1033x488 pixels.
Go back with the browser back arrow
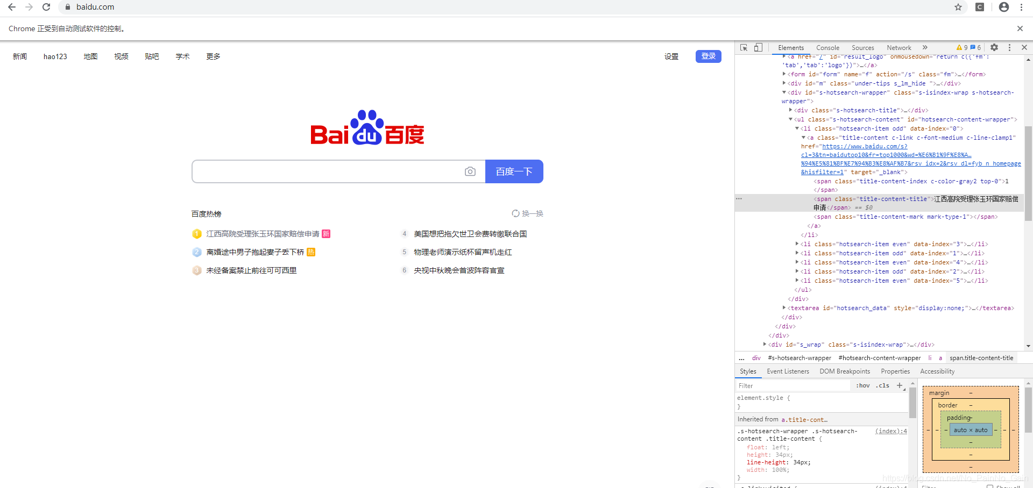(12, 7)
